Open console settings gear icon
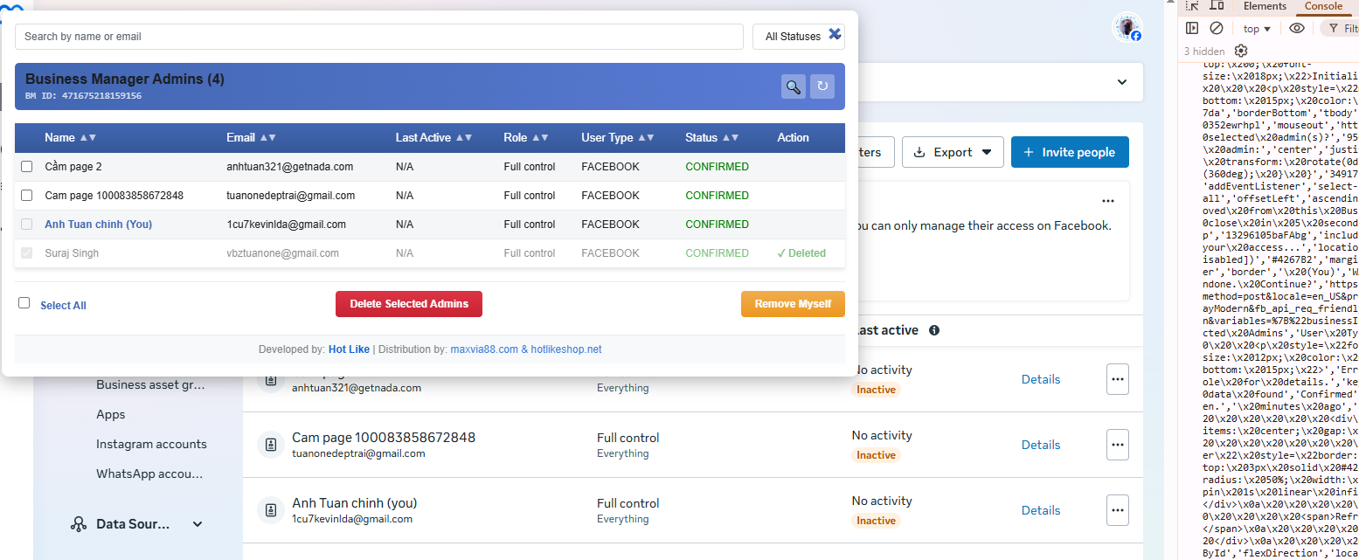 (x=1241, y=52)
